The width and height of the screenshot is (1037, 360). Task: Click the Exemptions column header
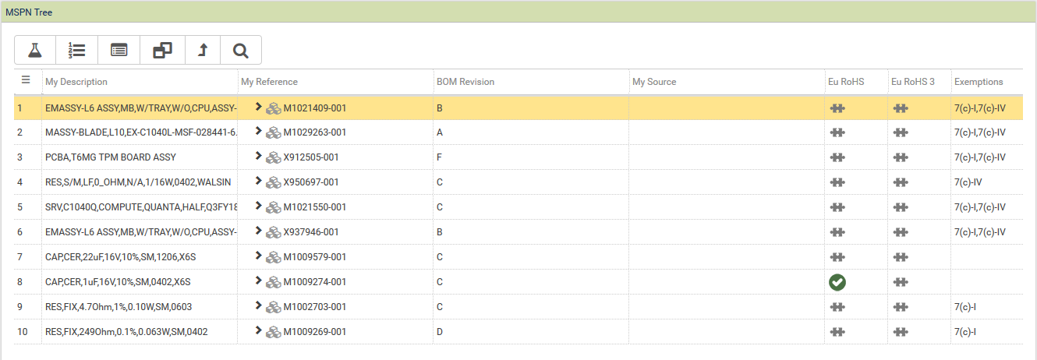979,82
